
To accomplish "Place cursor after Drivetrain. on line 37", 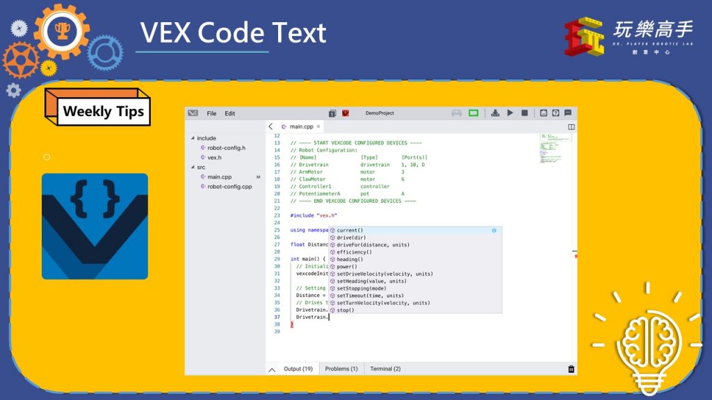I will [329, 317].
